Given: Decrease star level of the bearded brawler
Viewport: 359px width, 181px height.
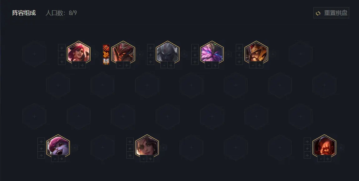Looking at the screenshot, I should click(x=321, y=159).
